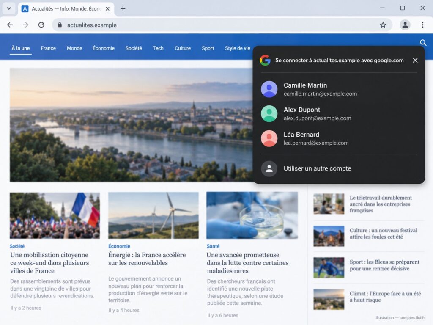The height and width of the screenshot is (325, 433).
Task: Open a new browser tab with plus
Action: [123, 9]
